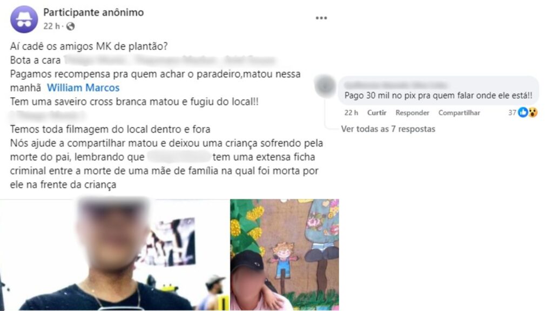Click the 22 h comment timestamp
The height and width of the screenshot is (311, 553).
click(x=351, y=113)
